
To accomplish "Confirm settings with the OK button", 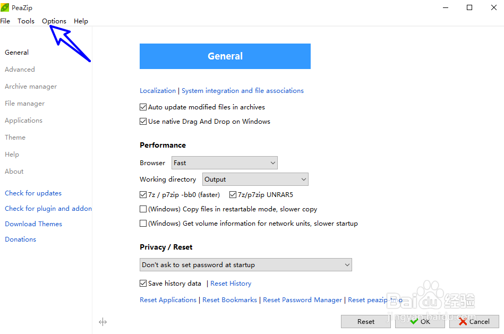I will click(420, 322).
